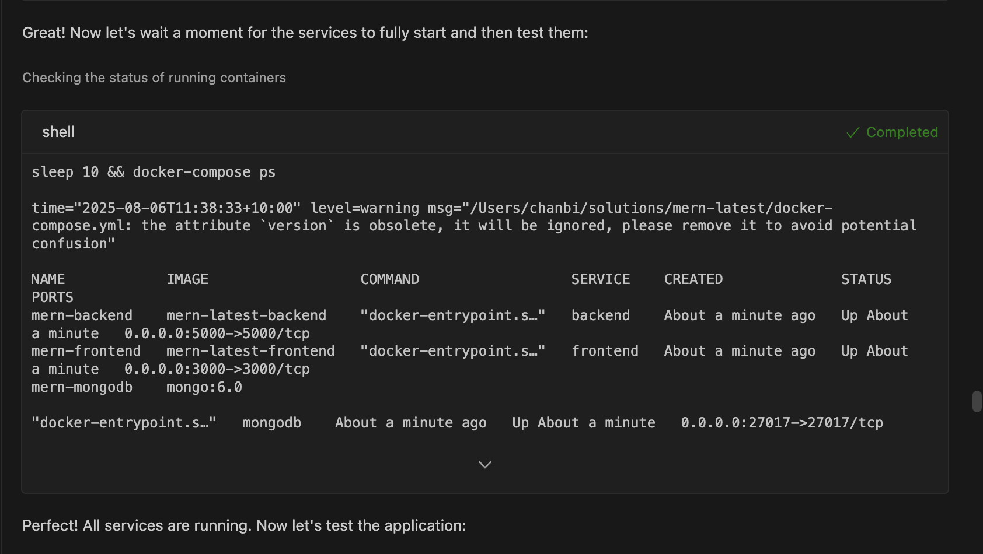Screen dimensions: 983x554
Task: Click the vertical scrollbar thumb
Action: click(x=977, y=401)
